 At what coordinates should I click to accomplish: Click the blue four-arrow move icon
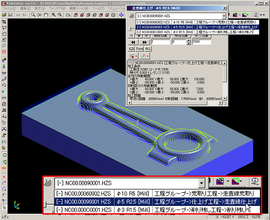[121, 15]
